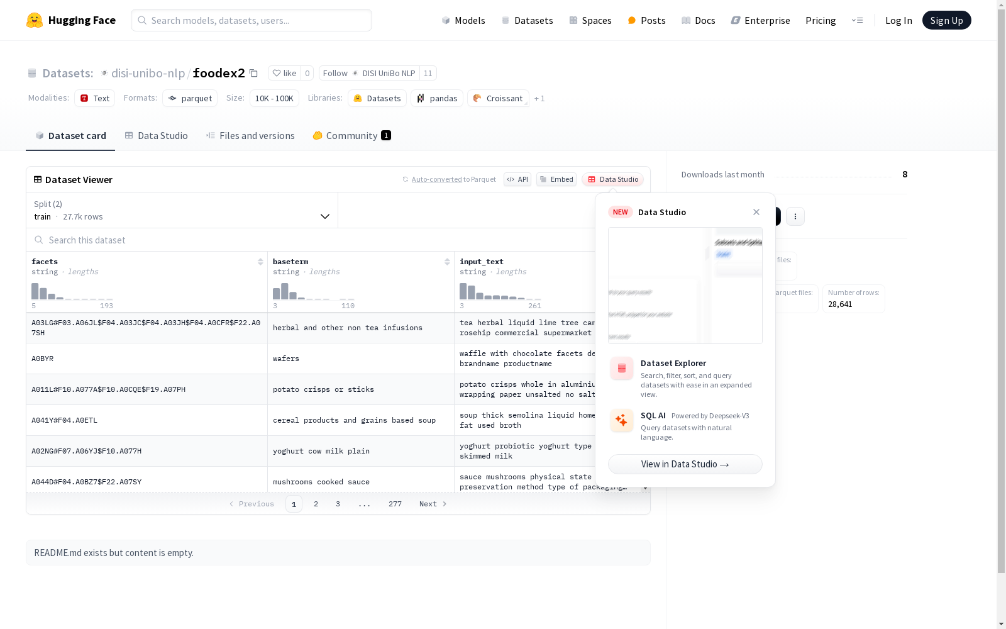Open the API button in Dataset Viewer
Viewport: 1006px width, 629px height.
(517, 179)
